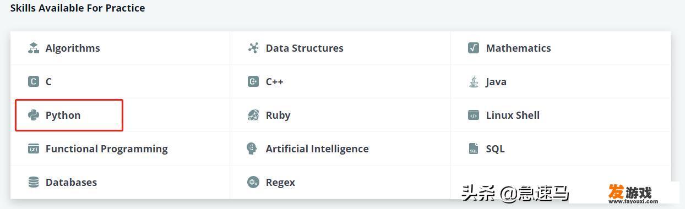Click the Artificial Intelligence head icon
Viewport: 685px width, 209px height.
[252, 148]
